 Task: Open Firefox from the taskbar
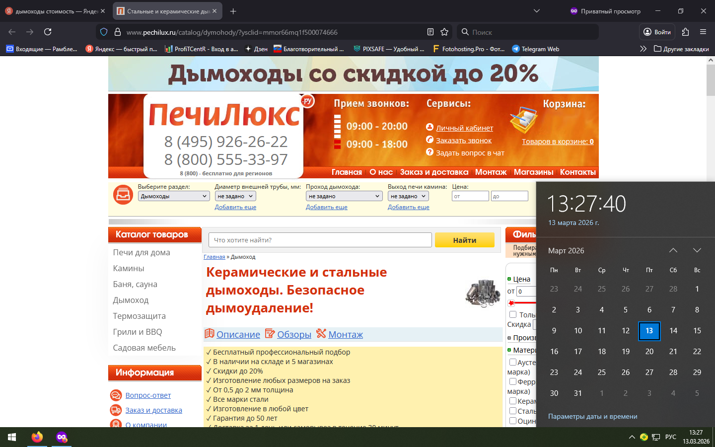point(37,437)
